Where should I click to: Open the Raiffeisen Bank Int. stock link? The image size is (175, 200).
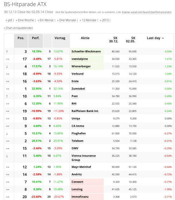click(85, 111)
